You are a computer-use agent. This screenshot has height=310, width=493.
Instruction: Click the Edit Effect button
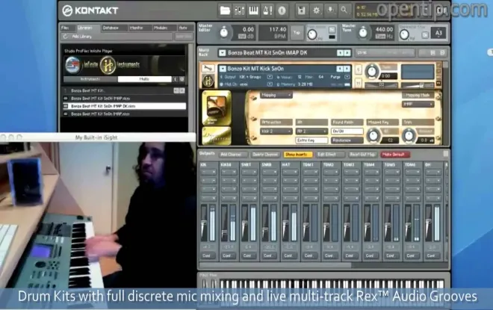point(329,155)
